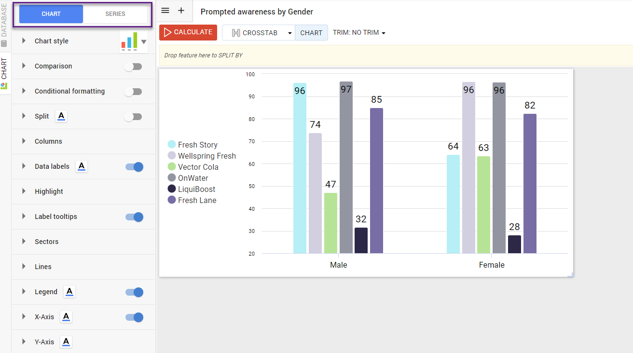
Task: Click the plus icon beside the title
Action: click(x=181, y=11)
